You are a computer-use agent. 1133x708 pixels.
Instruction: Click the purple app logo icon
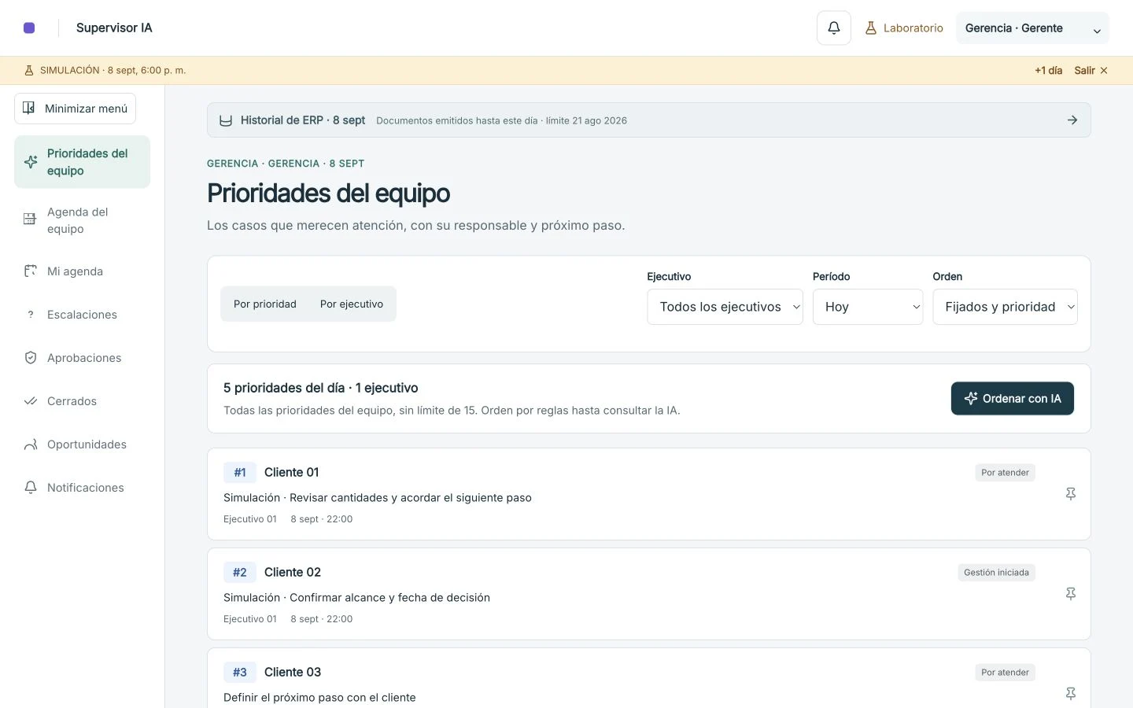tap(29, 28)
